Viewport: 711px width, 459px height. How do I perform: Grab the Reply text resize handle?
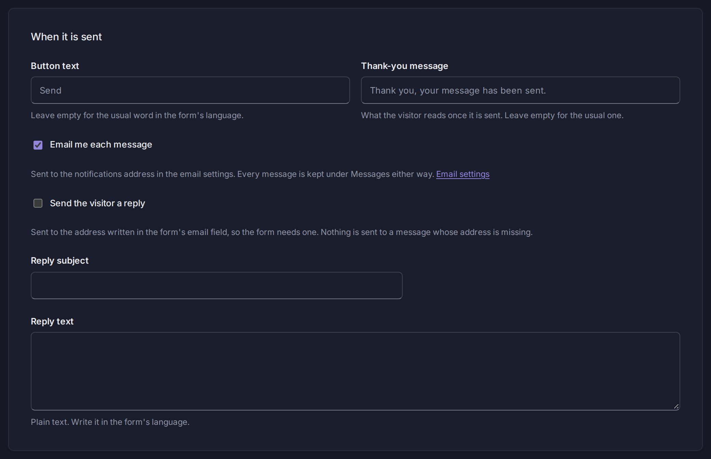(676, 406)
